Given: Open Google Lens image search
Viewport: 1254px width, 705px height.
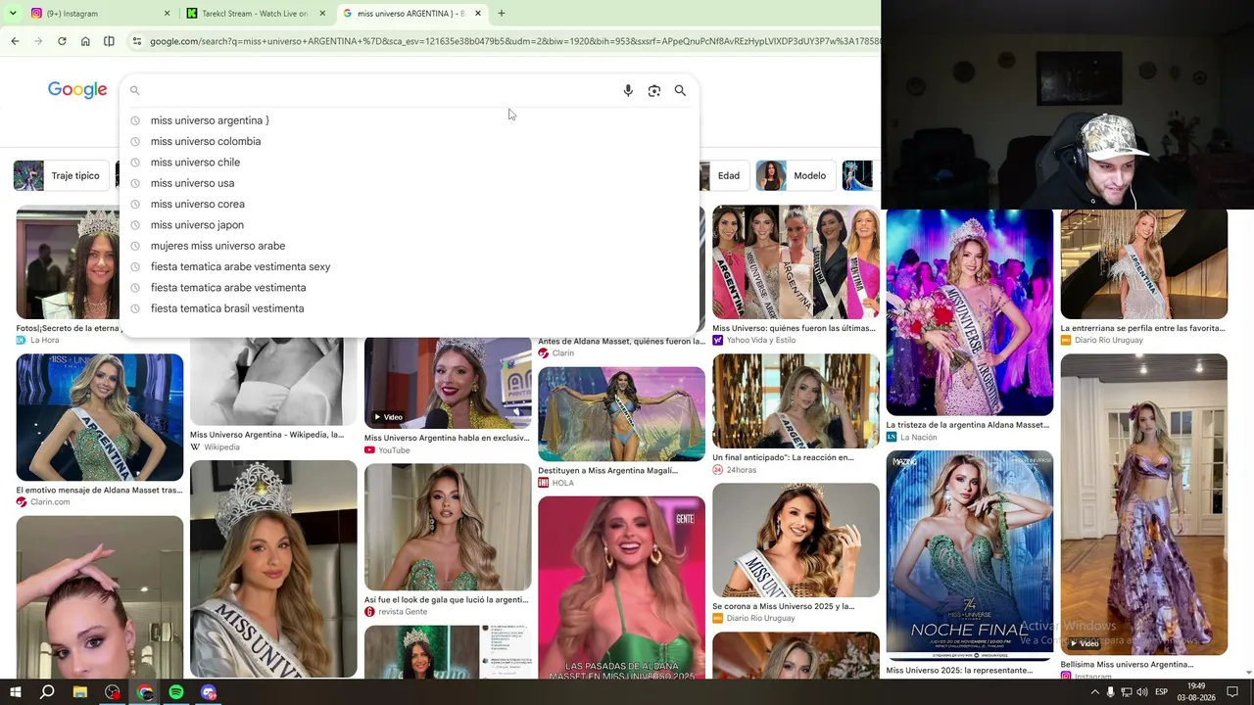Looking at the screenshot, I should (x=654, y=90).
